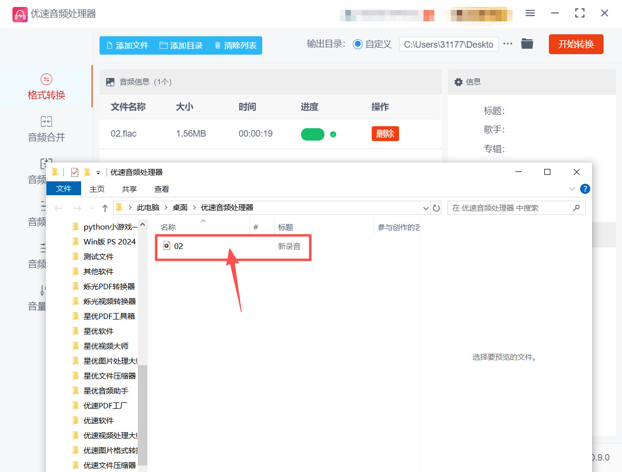The width and height of the screenshot is (622, 472).
Task: Select the 自定义 output directory radio button
Action: 357,44
